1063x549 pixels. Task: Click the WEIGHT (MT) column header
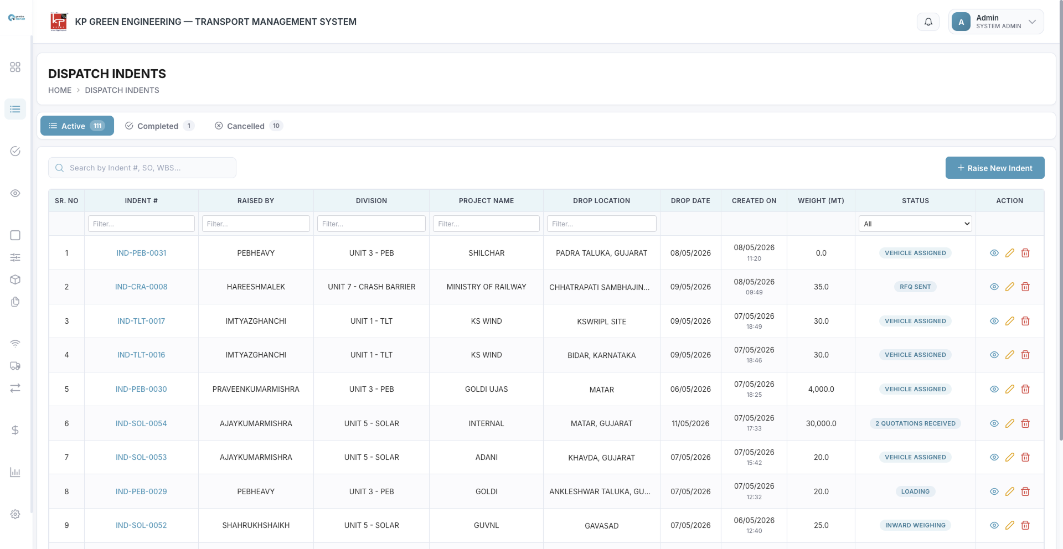coord(821,201)
